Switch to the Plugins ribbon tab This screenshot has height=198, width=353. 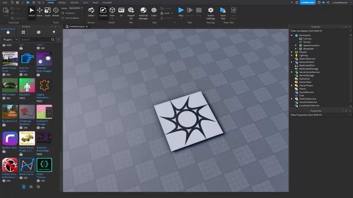[x=107, y=2]
